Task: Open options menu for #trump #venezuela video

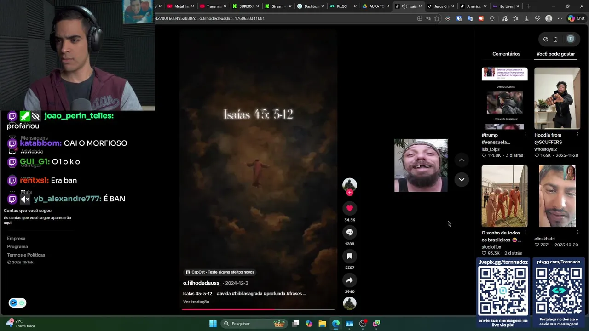Action: tap(525, 135)
